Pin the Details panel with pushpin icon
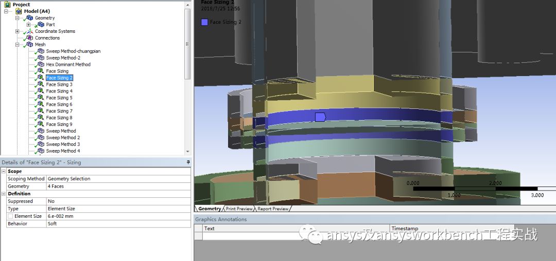 tap(188, 162)
